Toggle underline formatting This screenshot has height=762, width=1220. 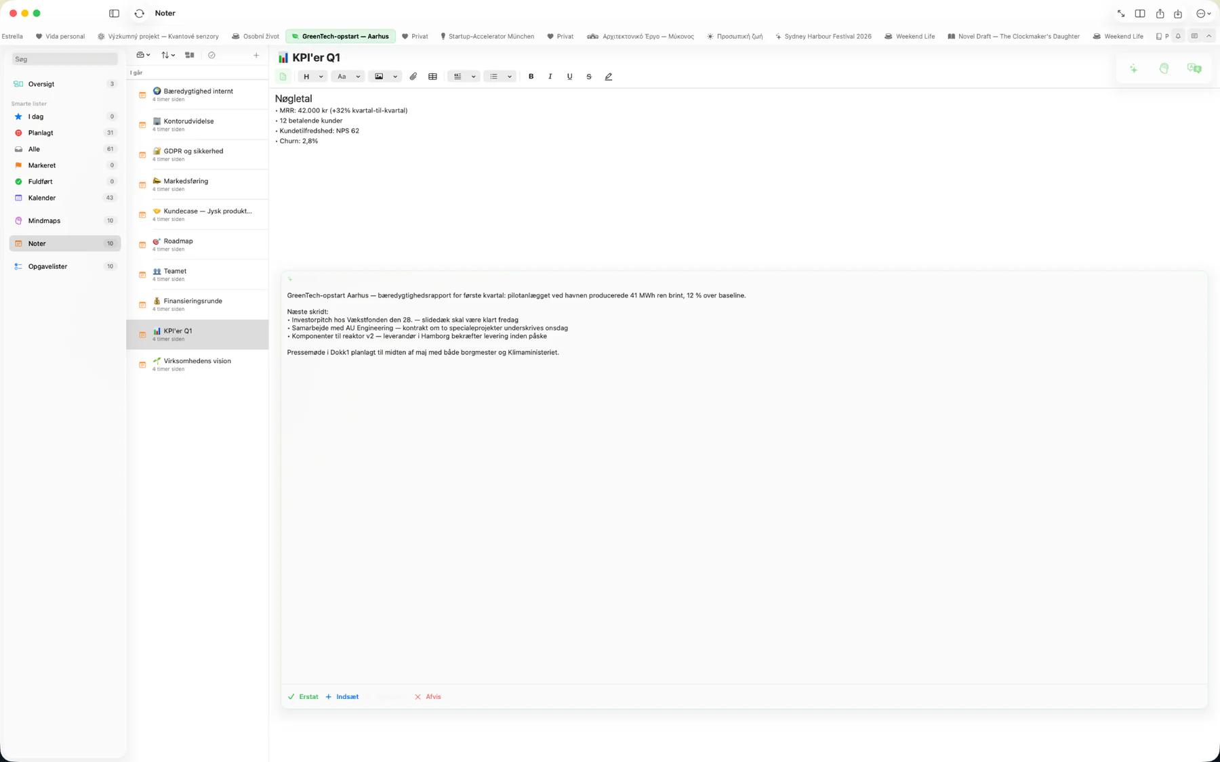point(569,77)
